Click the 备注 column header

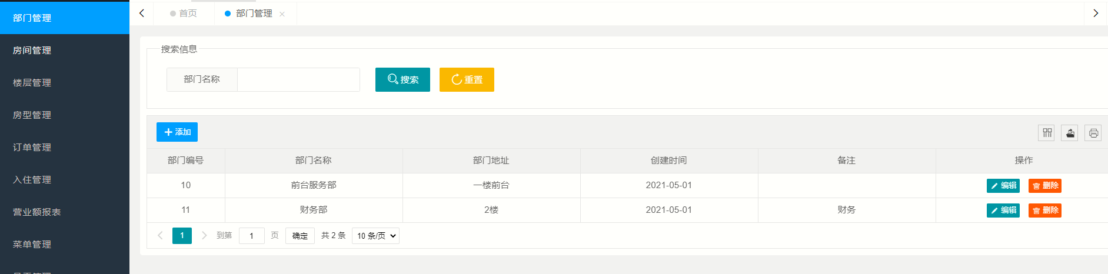(x=847, y=161)
